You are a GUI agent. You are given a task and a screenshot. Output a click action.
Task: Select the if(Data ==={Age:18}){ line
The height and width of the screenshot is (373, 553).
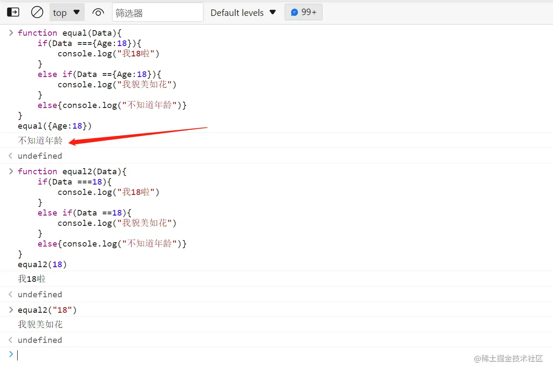coord(89,43)
